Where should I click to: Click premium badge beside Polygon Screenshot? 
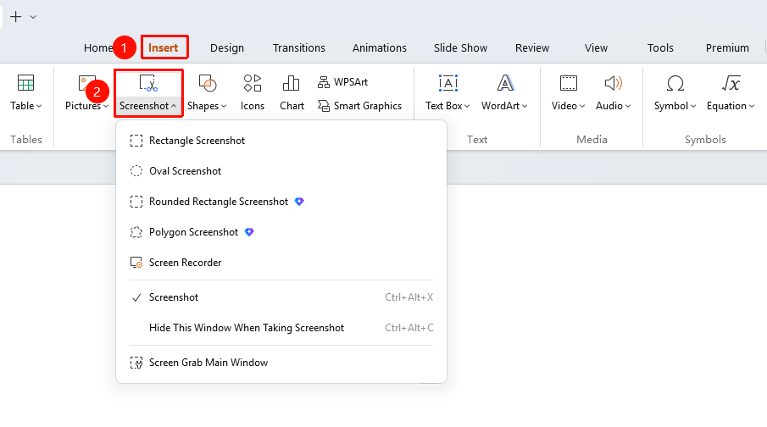249,232
